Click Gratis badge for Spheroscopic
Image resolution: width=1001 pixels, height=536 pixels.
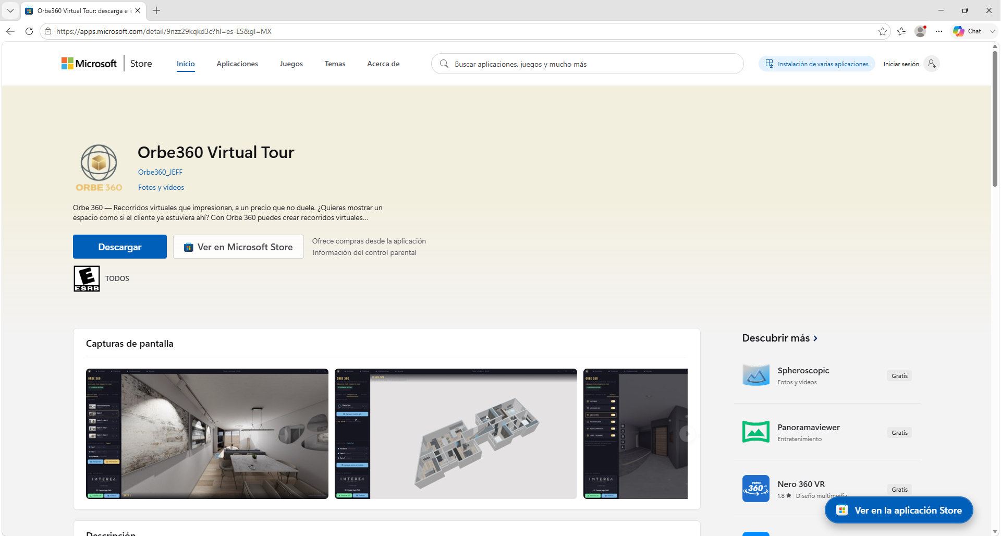tap(899, 375)
